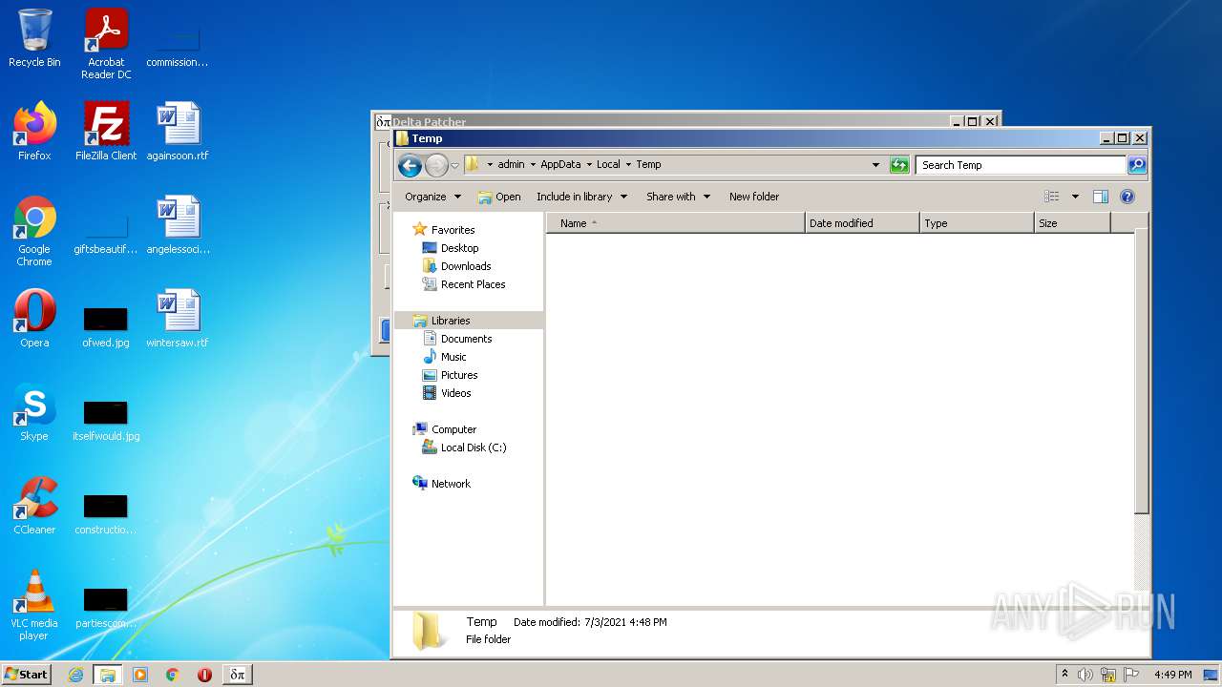Open Google Chrome desktop shortcut

[34, 231]
